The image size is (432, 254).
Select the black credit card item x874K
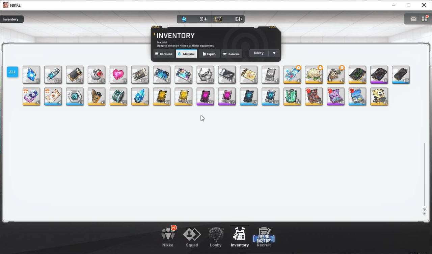coord(75,74)
